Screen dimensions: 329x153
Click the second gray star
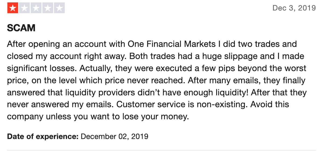click(24, 8)
